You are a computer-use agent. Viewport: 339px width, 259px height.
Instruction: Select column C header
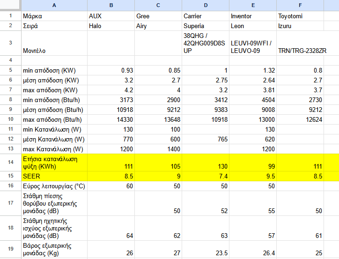(x=158, y=6)
